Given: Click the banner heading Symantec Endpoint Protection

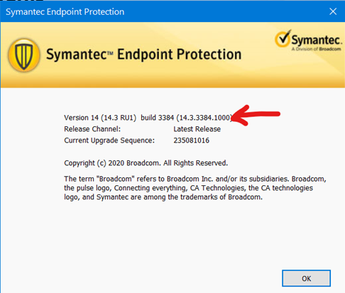Looking at the screenshot, I should coord(144,55).
